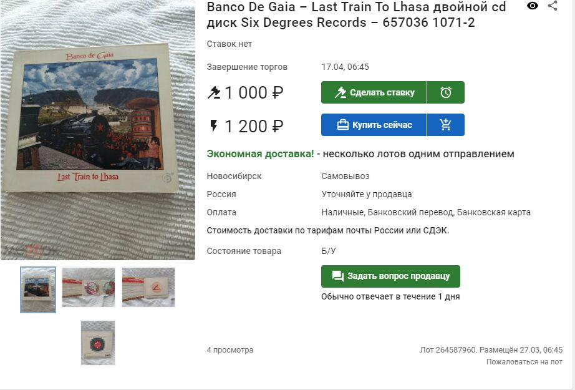Viewport: 575px width, 390px height.
Task: Click the 4 просмотра views counter
Action: (x=230, y=349)
